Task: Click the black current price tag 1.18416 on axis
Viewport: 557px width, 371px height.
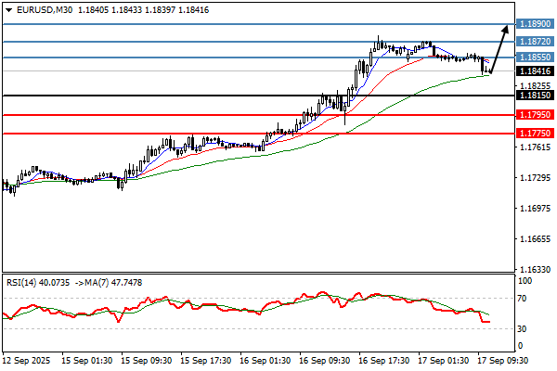Action: coord(535,71)
